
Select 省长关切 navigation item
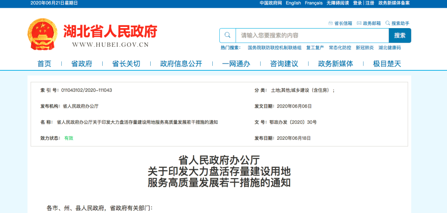point(126,64)
